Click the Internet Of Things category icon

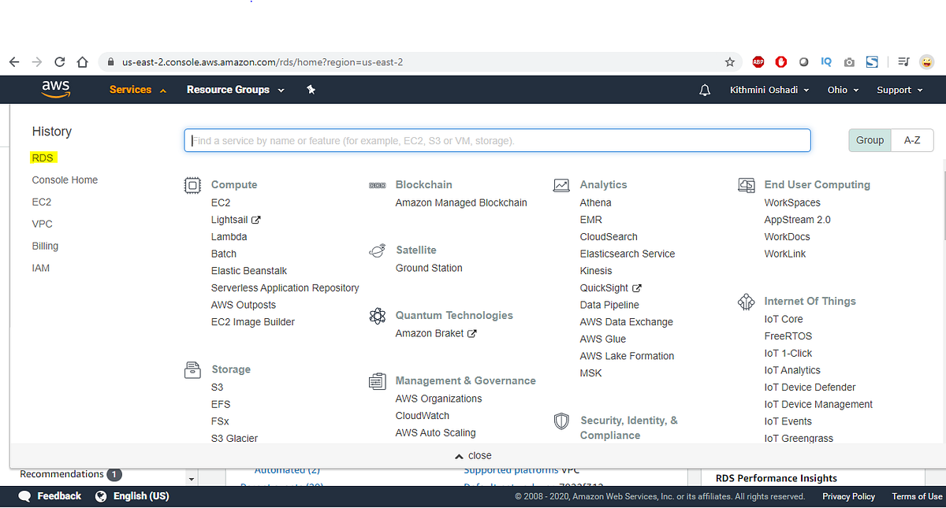[x=746, y=301]
